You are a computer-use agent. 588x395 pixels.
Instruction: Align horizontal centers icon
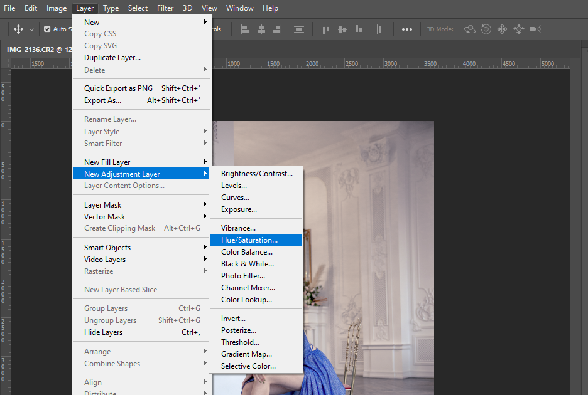pos(262,29)
